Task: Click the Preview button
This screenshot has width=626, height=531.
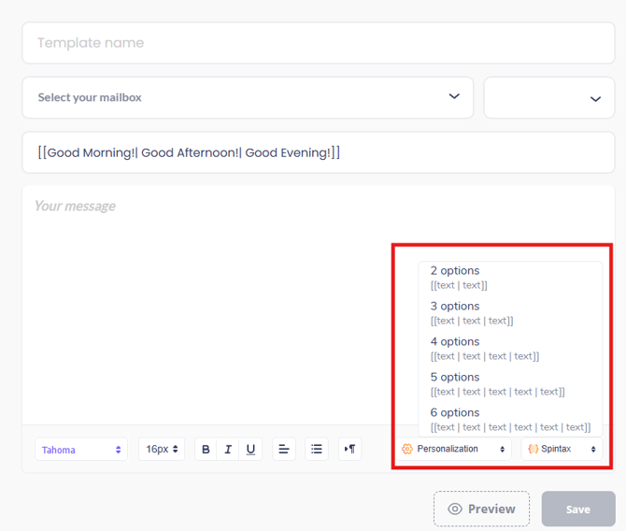Action: point(481,509)
